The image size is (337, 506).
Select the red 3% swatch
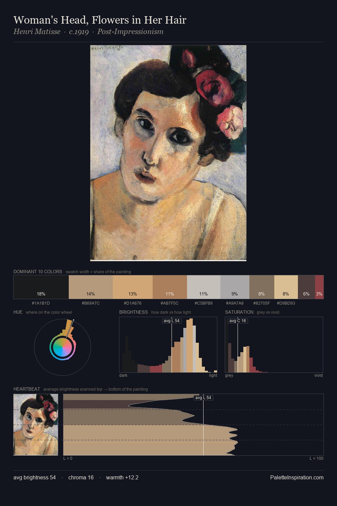click(x=319, y=287)
